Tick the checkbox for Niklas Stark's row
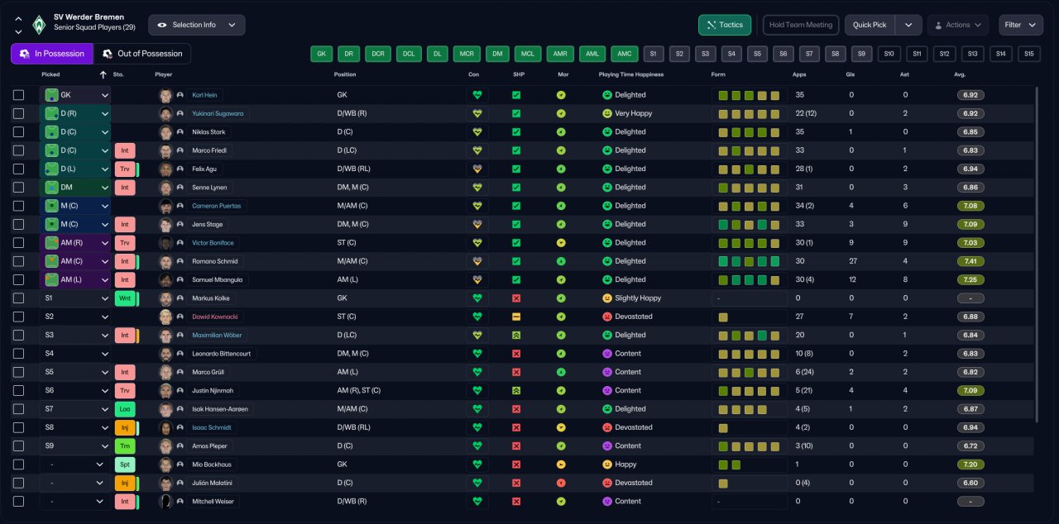The height and width of the screenshot is (524, 1059). 18,132
